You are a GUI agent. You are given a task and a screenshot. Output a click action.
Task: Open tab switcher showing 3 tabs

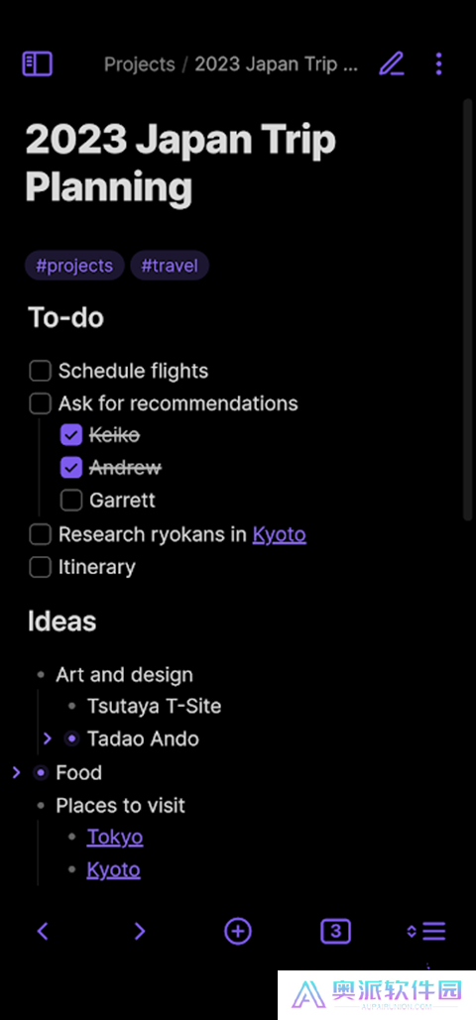[335, 932]
